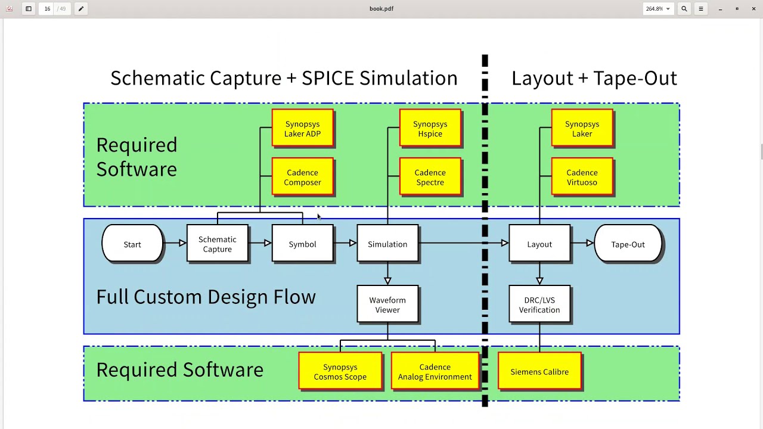Click the "Synopsys Cosmos Scope" box
The width and height of the screenshot is (763, 429).
click(x=340, y=371)
